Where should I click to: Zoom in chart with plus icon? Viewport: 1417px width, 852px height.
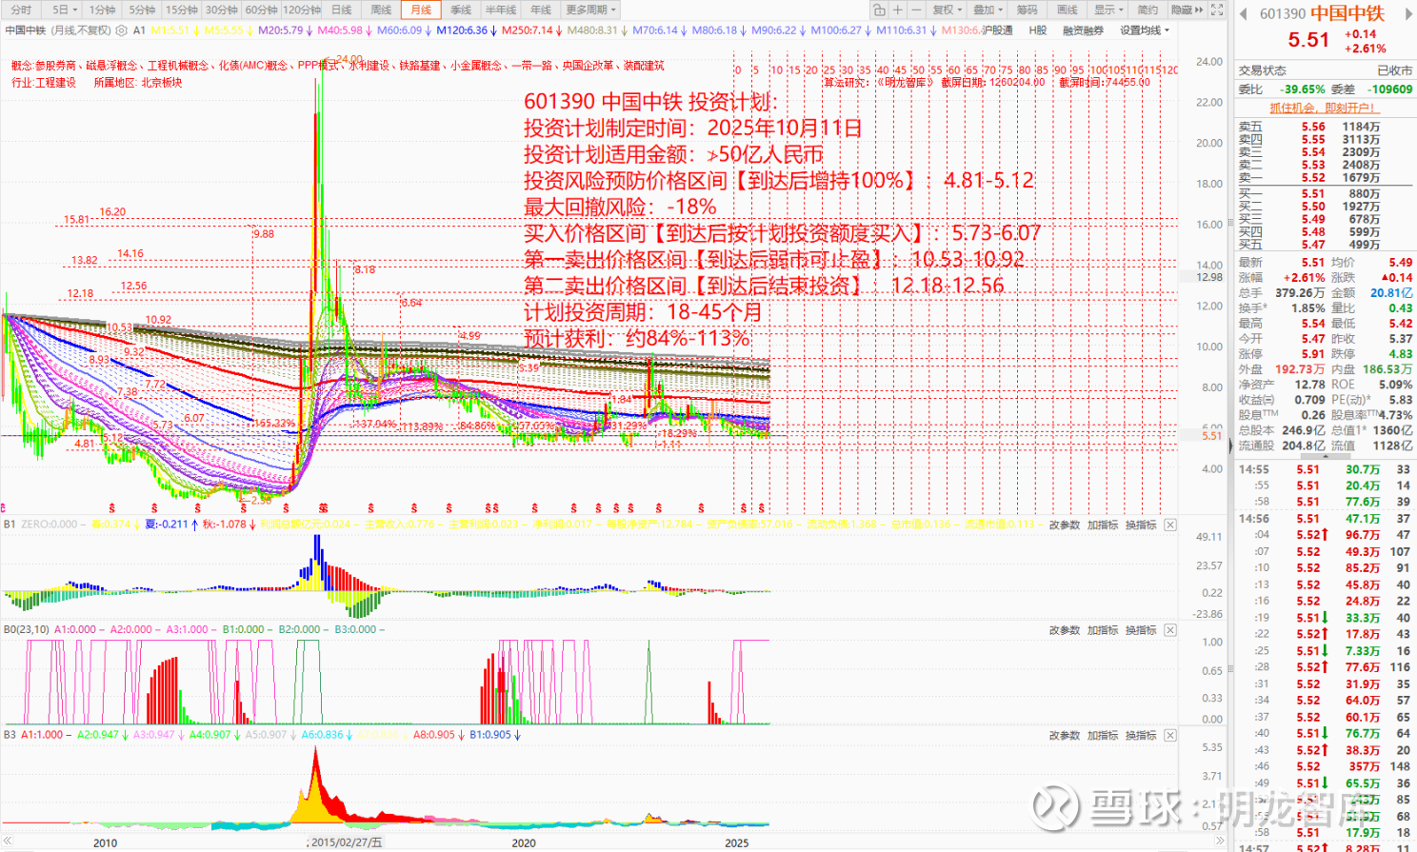point(897,10)
